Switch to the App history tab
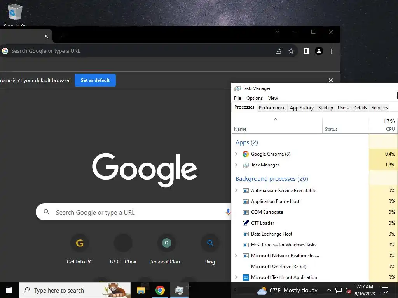This screenshot has width=398, height=298. (302, 108)
